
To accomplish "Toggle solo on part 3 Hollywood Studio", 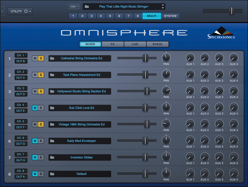I will pos(41,91).
